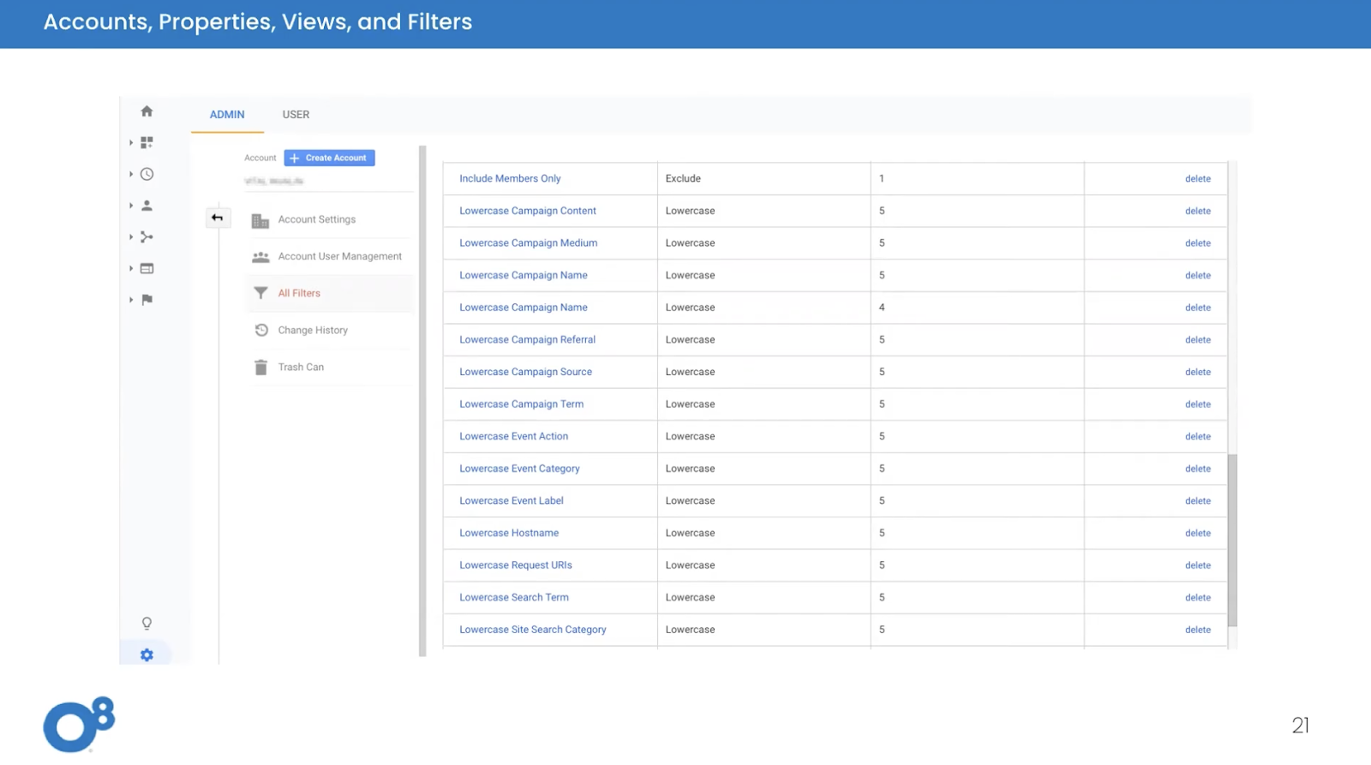The height and width of the screenshot is (765, 1371).
Task: Open Lowercase Hostname filter
Action: pos(509,533)
